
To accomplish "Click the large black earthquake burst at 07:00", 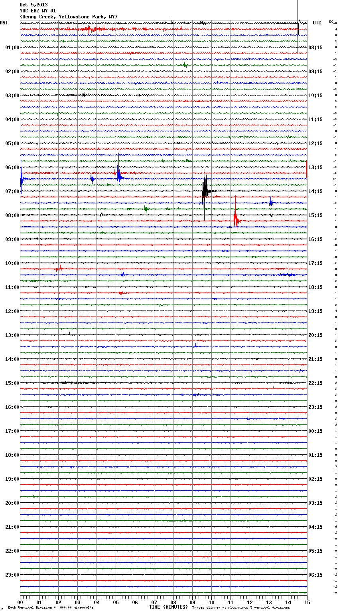I will pos(205,191).
